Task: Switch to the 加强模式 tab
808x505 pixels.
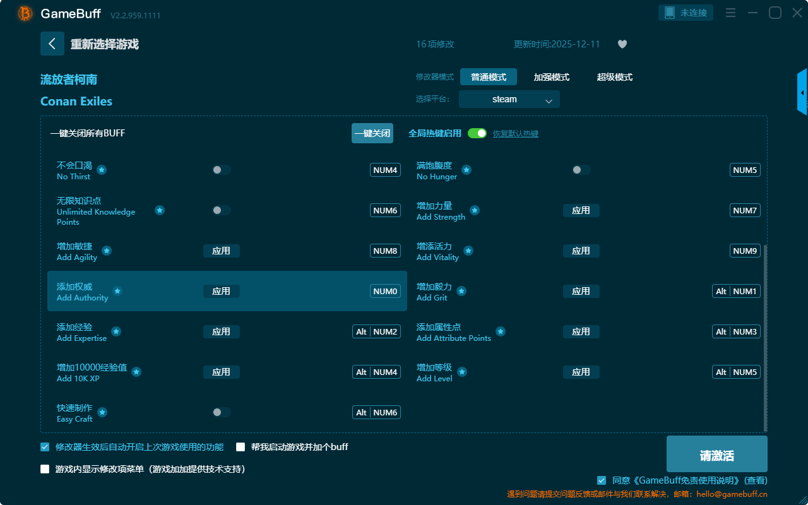Action: (x=551, y=77)
